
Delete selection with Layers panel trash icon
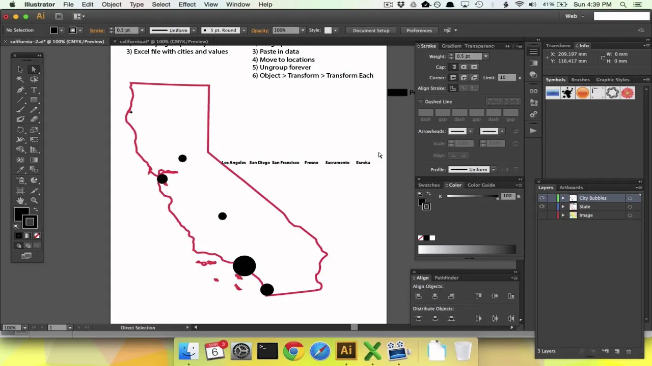pyautogui.click(x=629, y=351)
